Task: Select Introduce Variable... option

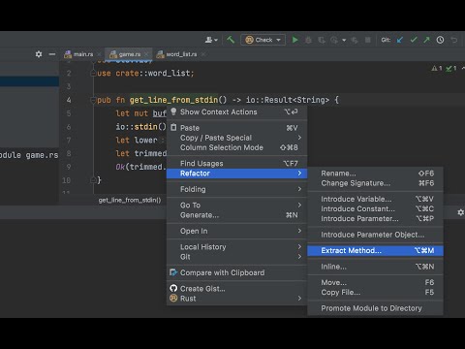Action: [x=375, y=199]
